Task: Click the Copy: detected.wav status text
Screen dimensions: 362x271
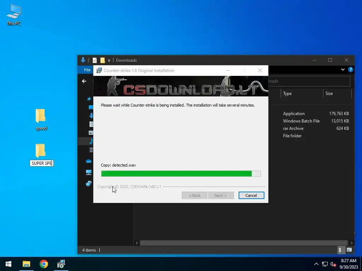Action: click(118, 165)
